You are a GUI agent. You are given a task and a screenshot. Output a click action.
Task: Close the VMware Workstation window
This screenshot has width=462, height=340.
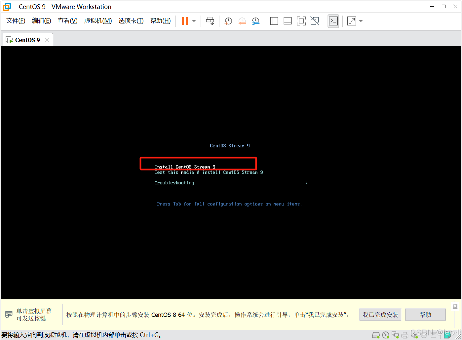[455, 7]
